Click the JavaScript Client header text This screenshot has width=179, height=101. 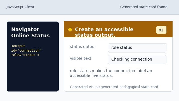point(20,7)
